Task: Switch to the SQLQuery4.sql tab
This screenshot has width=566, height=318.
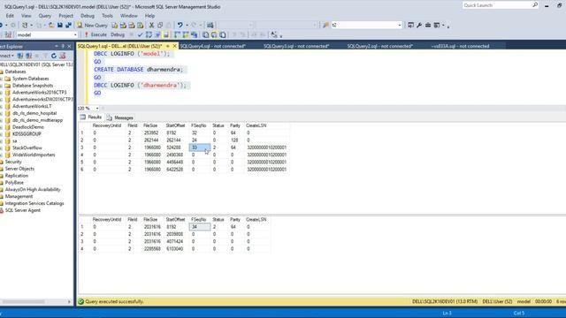Action: point(212,46)
